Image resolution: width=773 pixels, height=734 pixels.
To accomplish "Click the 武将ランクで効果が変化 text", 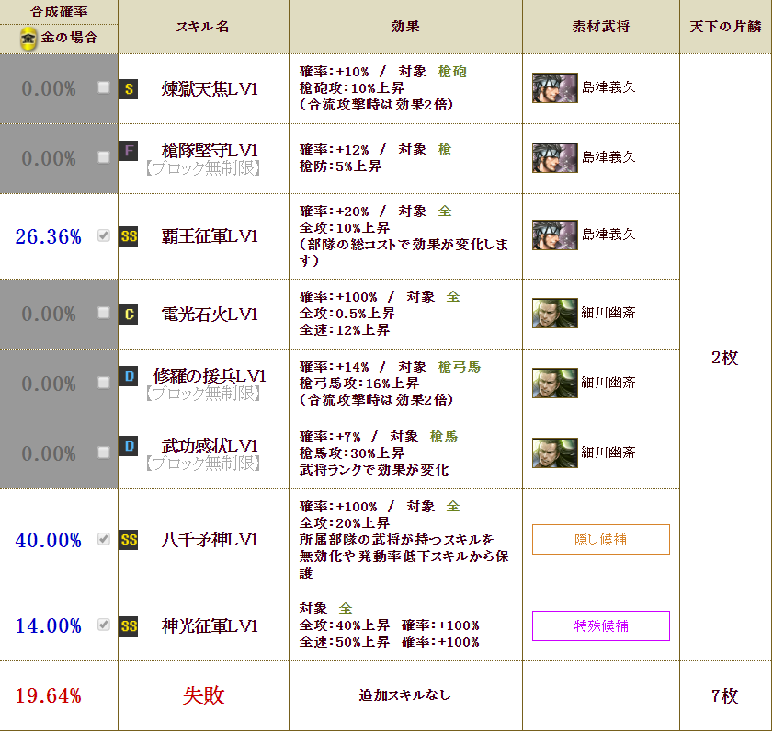I will tap(374, 470).
